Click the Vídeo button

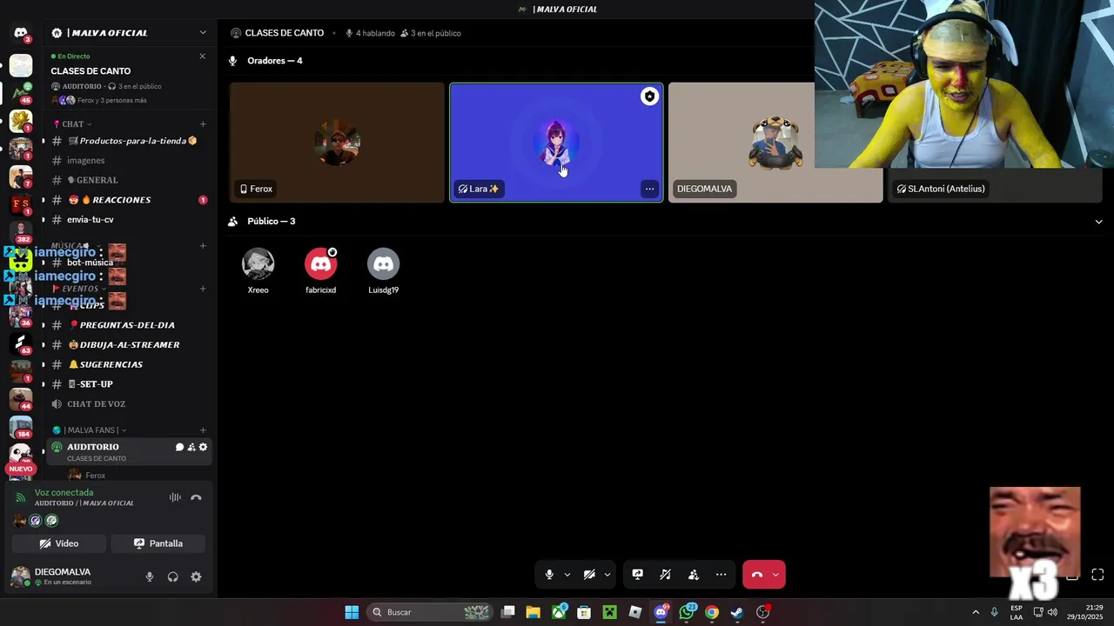[x=59, y=543]
